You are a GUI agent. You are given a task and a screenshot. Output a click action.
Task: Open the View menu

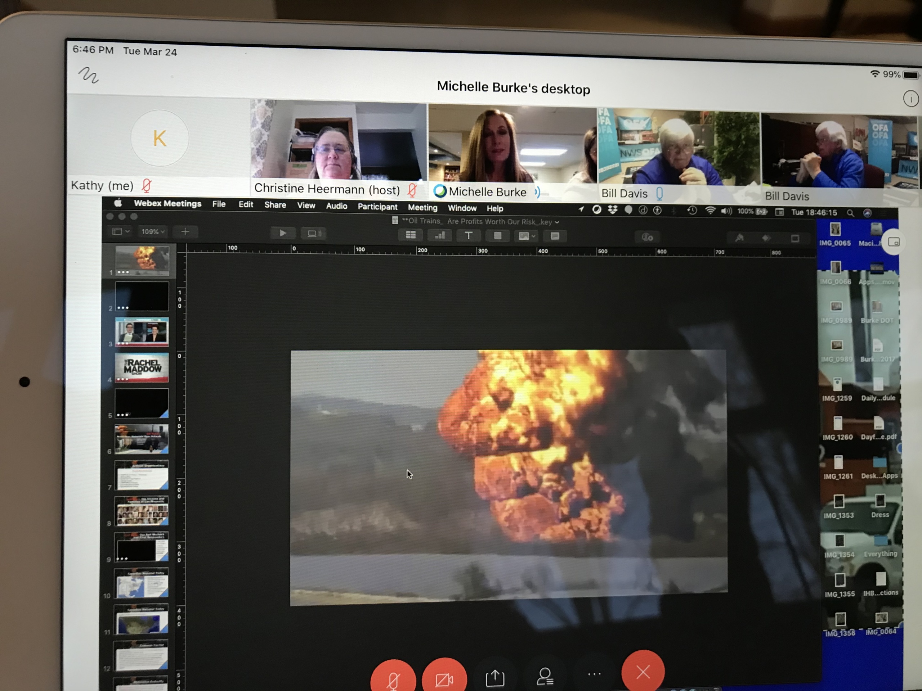click(x=306, y=206)
